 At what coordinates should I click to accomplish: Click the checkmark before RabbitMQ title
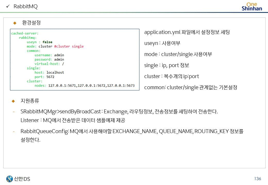point(8,6)
